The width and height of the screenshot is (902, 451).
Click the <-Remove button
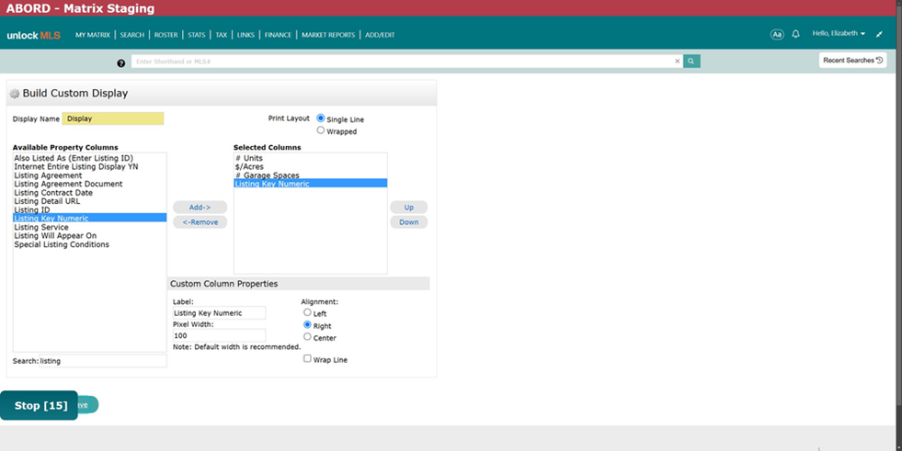[200, 222]
